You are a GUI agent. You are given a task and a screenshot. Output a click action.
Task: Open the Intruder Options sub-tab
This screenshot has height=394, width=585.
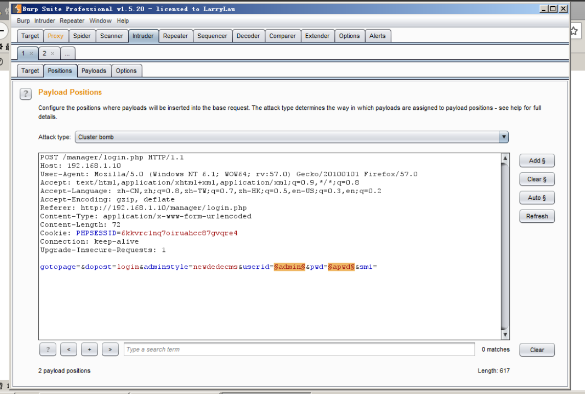tap(126, 71)
